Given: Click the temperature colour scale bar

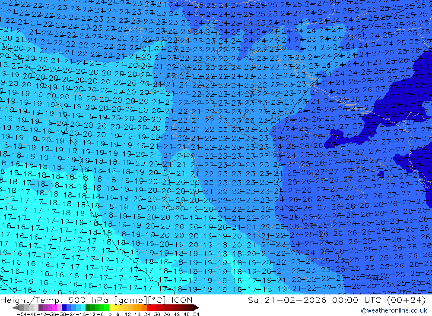Looking at the screenshot, I should point(105,307).
